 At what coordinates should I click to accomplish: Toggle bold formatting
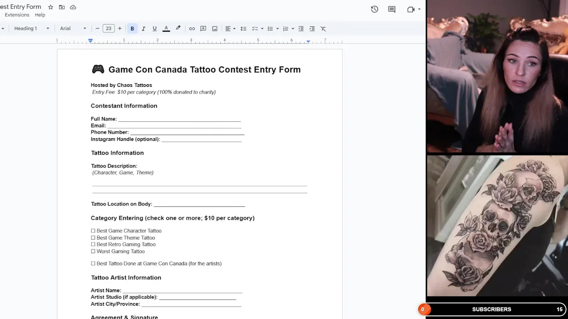tap(132, 28)
